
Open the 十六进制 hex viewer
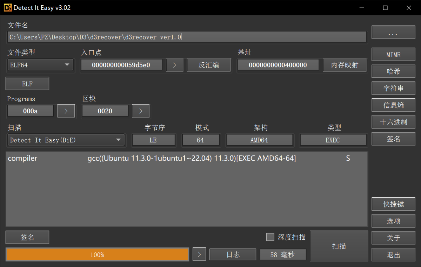[393, 122]
